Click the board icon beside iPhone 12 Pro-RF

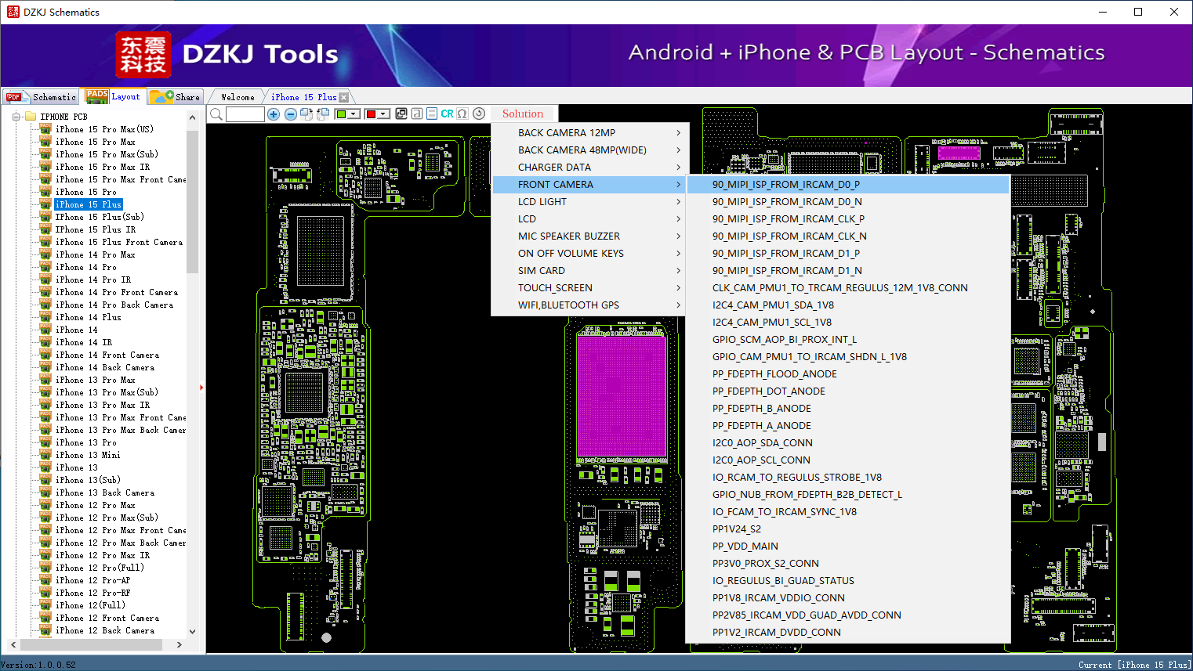[45, 593]
